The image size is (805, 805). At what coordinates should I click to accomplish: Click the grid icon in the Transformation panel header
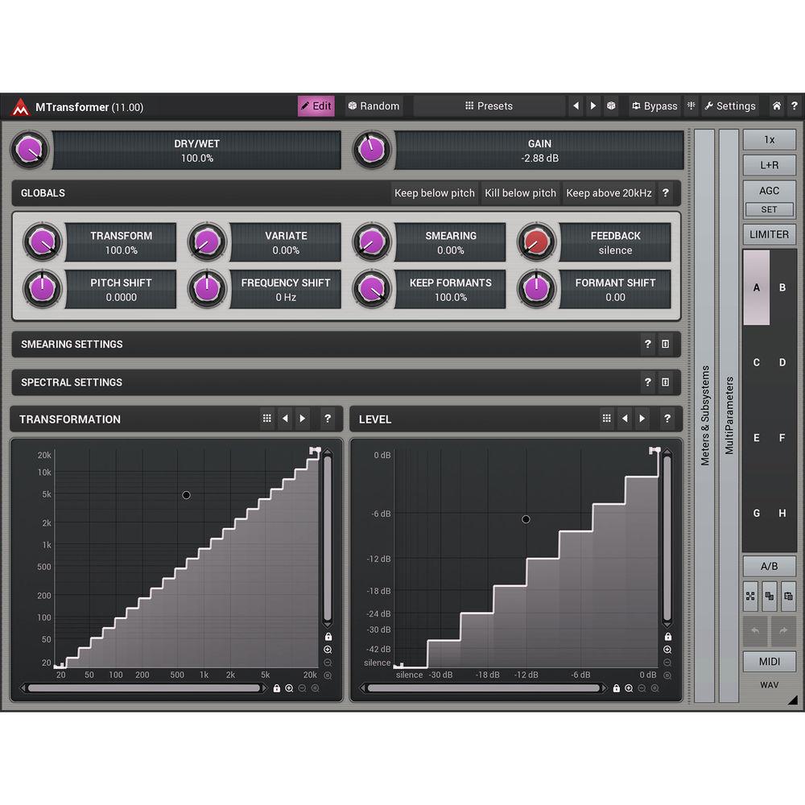(x=267, y=418)
